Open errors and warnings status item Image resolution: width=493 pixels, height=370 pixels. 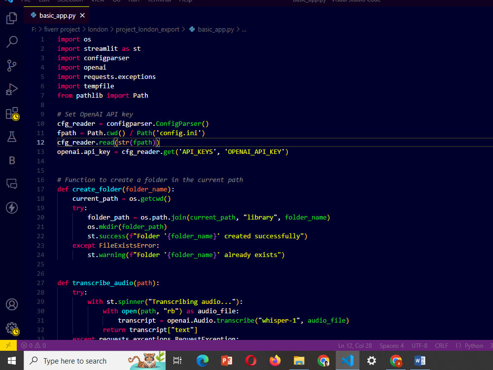coord(34,345)
